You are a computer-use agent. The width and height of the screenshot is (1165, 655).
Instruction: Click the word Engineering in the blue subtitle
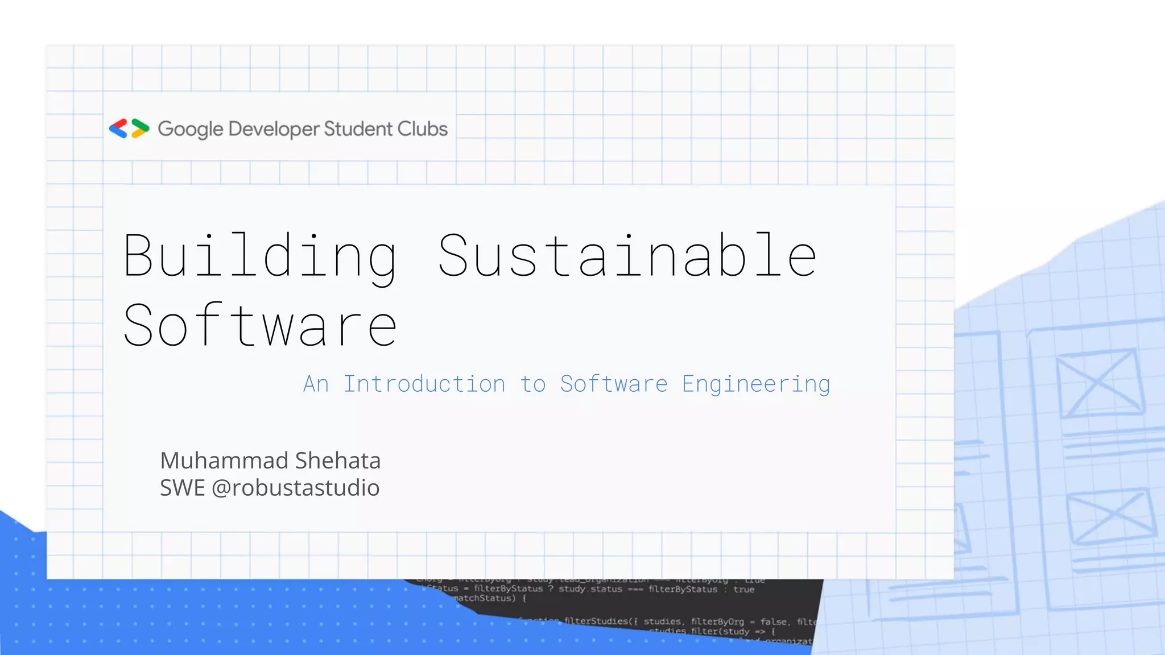tap(756, 385)
